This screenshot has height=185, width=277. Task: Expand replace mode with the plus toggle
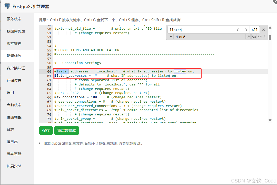coord(171,37)
